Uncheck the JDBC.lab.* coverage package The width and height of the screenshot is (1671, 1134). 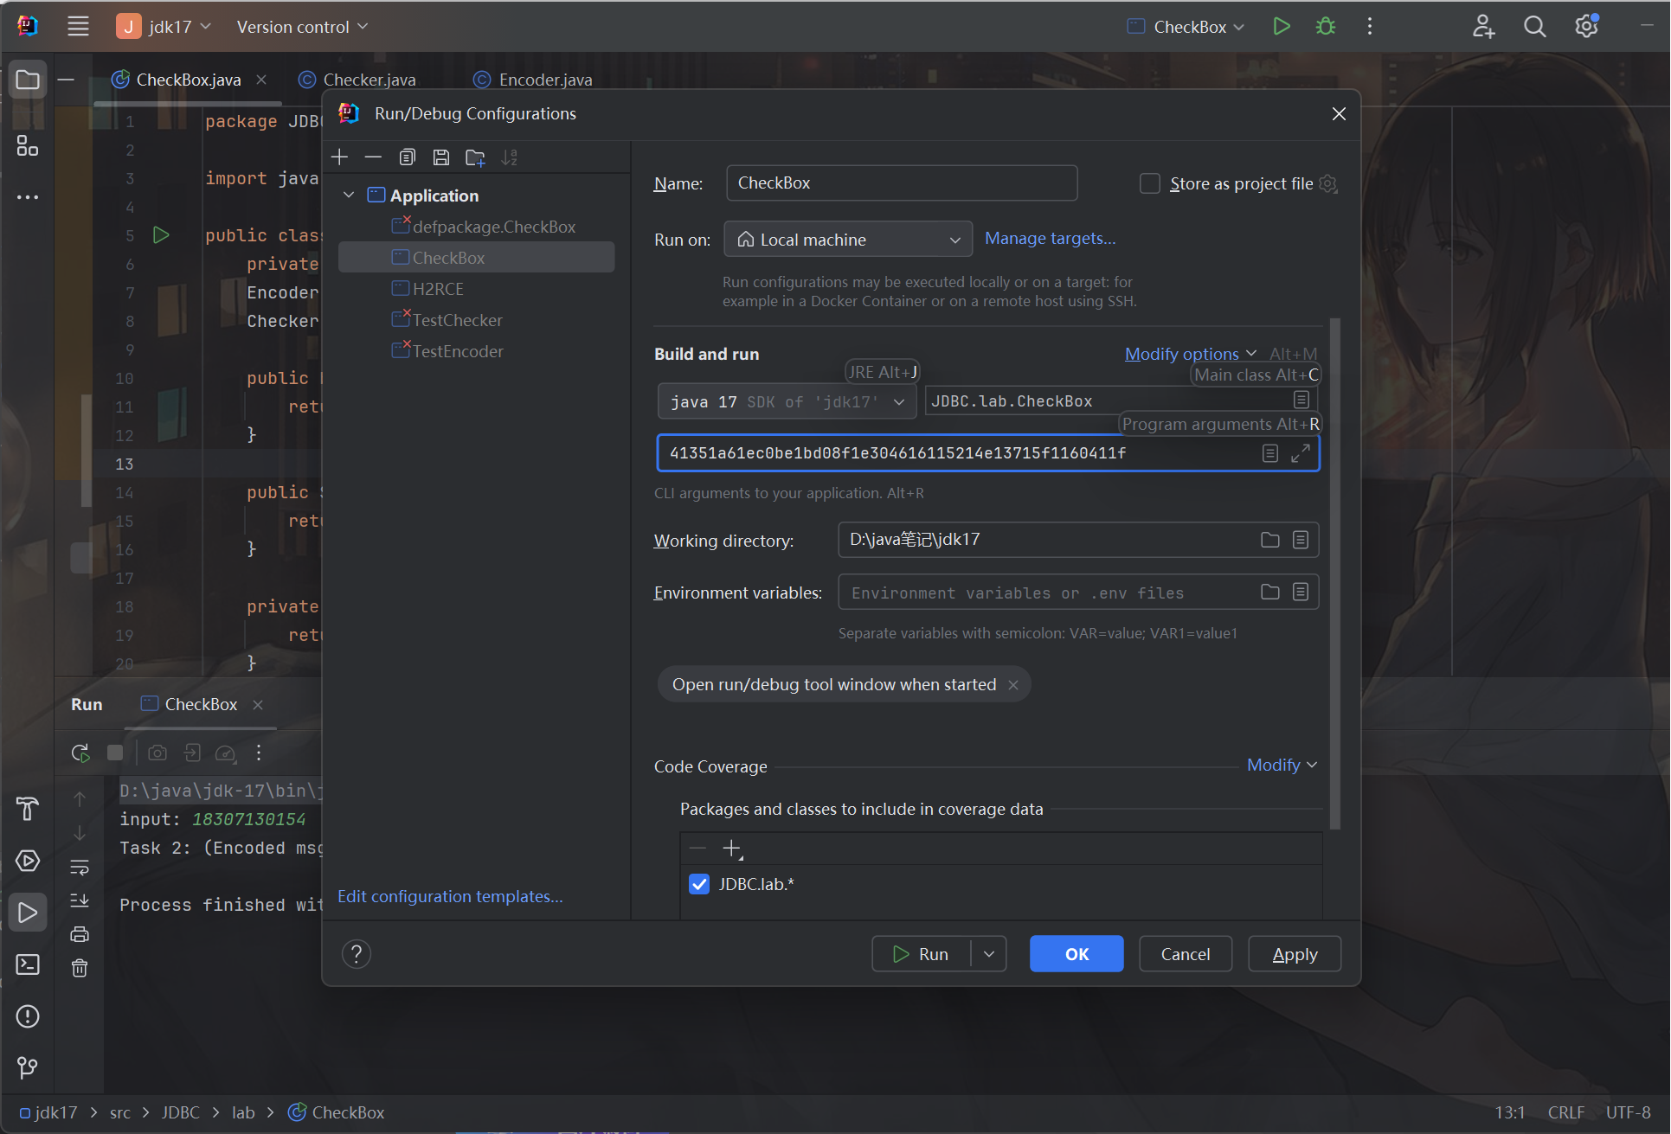[699, 884]
